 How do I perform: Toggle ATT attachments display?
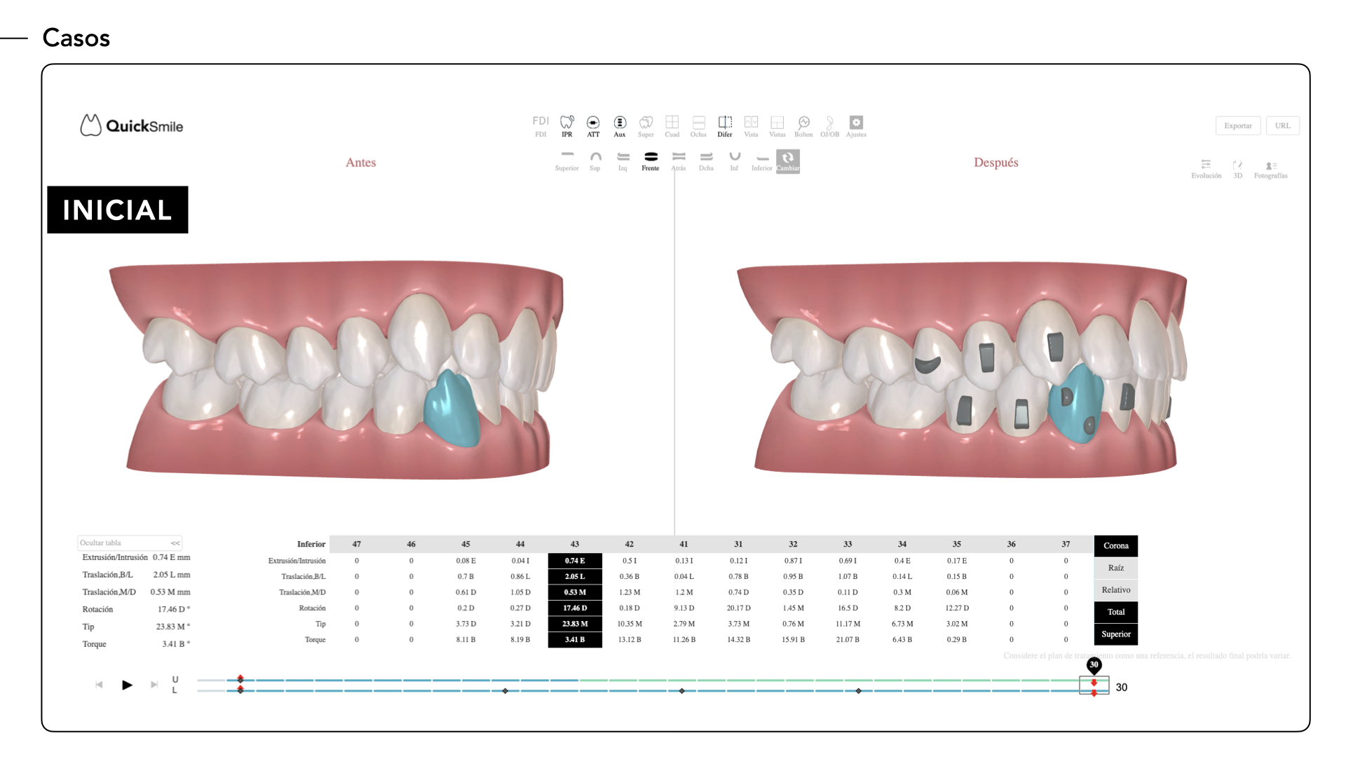[593, 126]
